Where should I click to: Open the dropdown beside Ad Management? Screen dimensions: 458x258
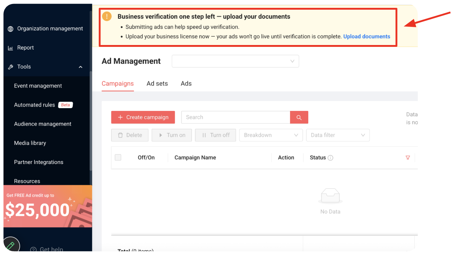pyautogui.click(x=235, y=61)
